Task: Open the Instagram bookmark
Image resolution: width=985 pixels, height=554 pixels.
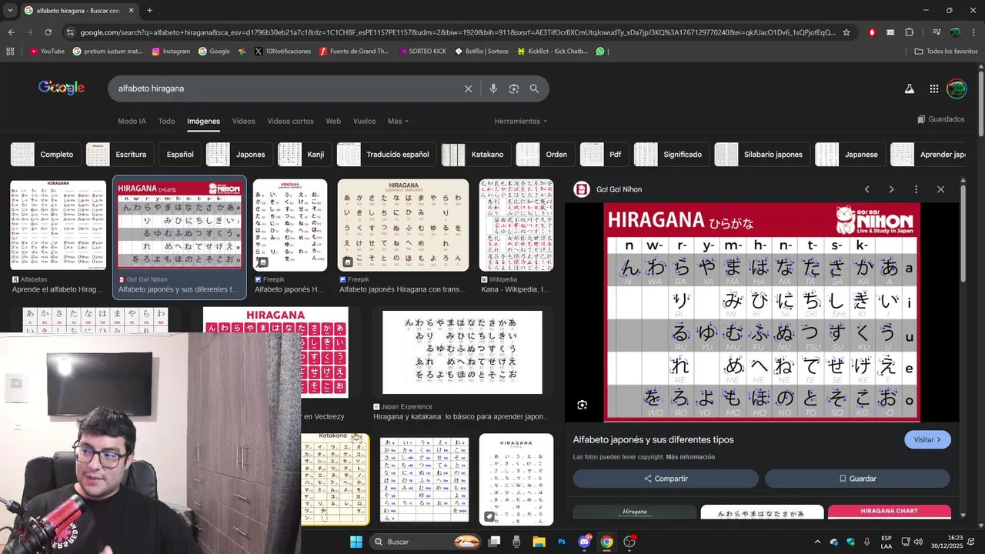Action: [171, 52]
